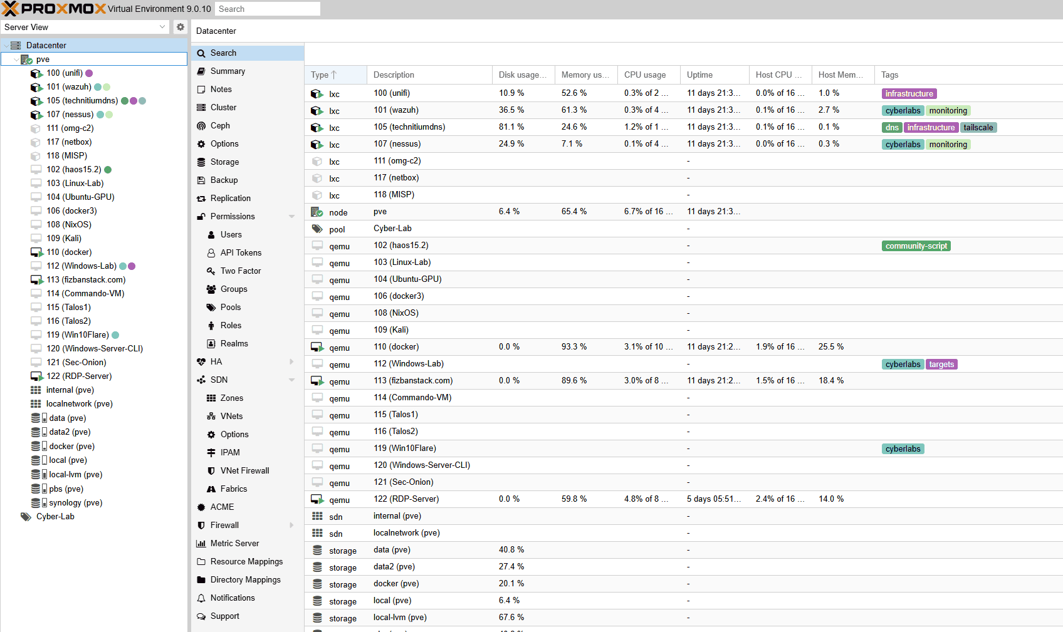
Task: Select the 113 (fizbanstack.com) row in the table
Action: pos(683,381)
